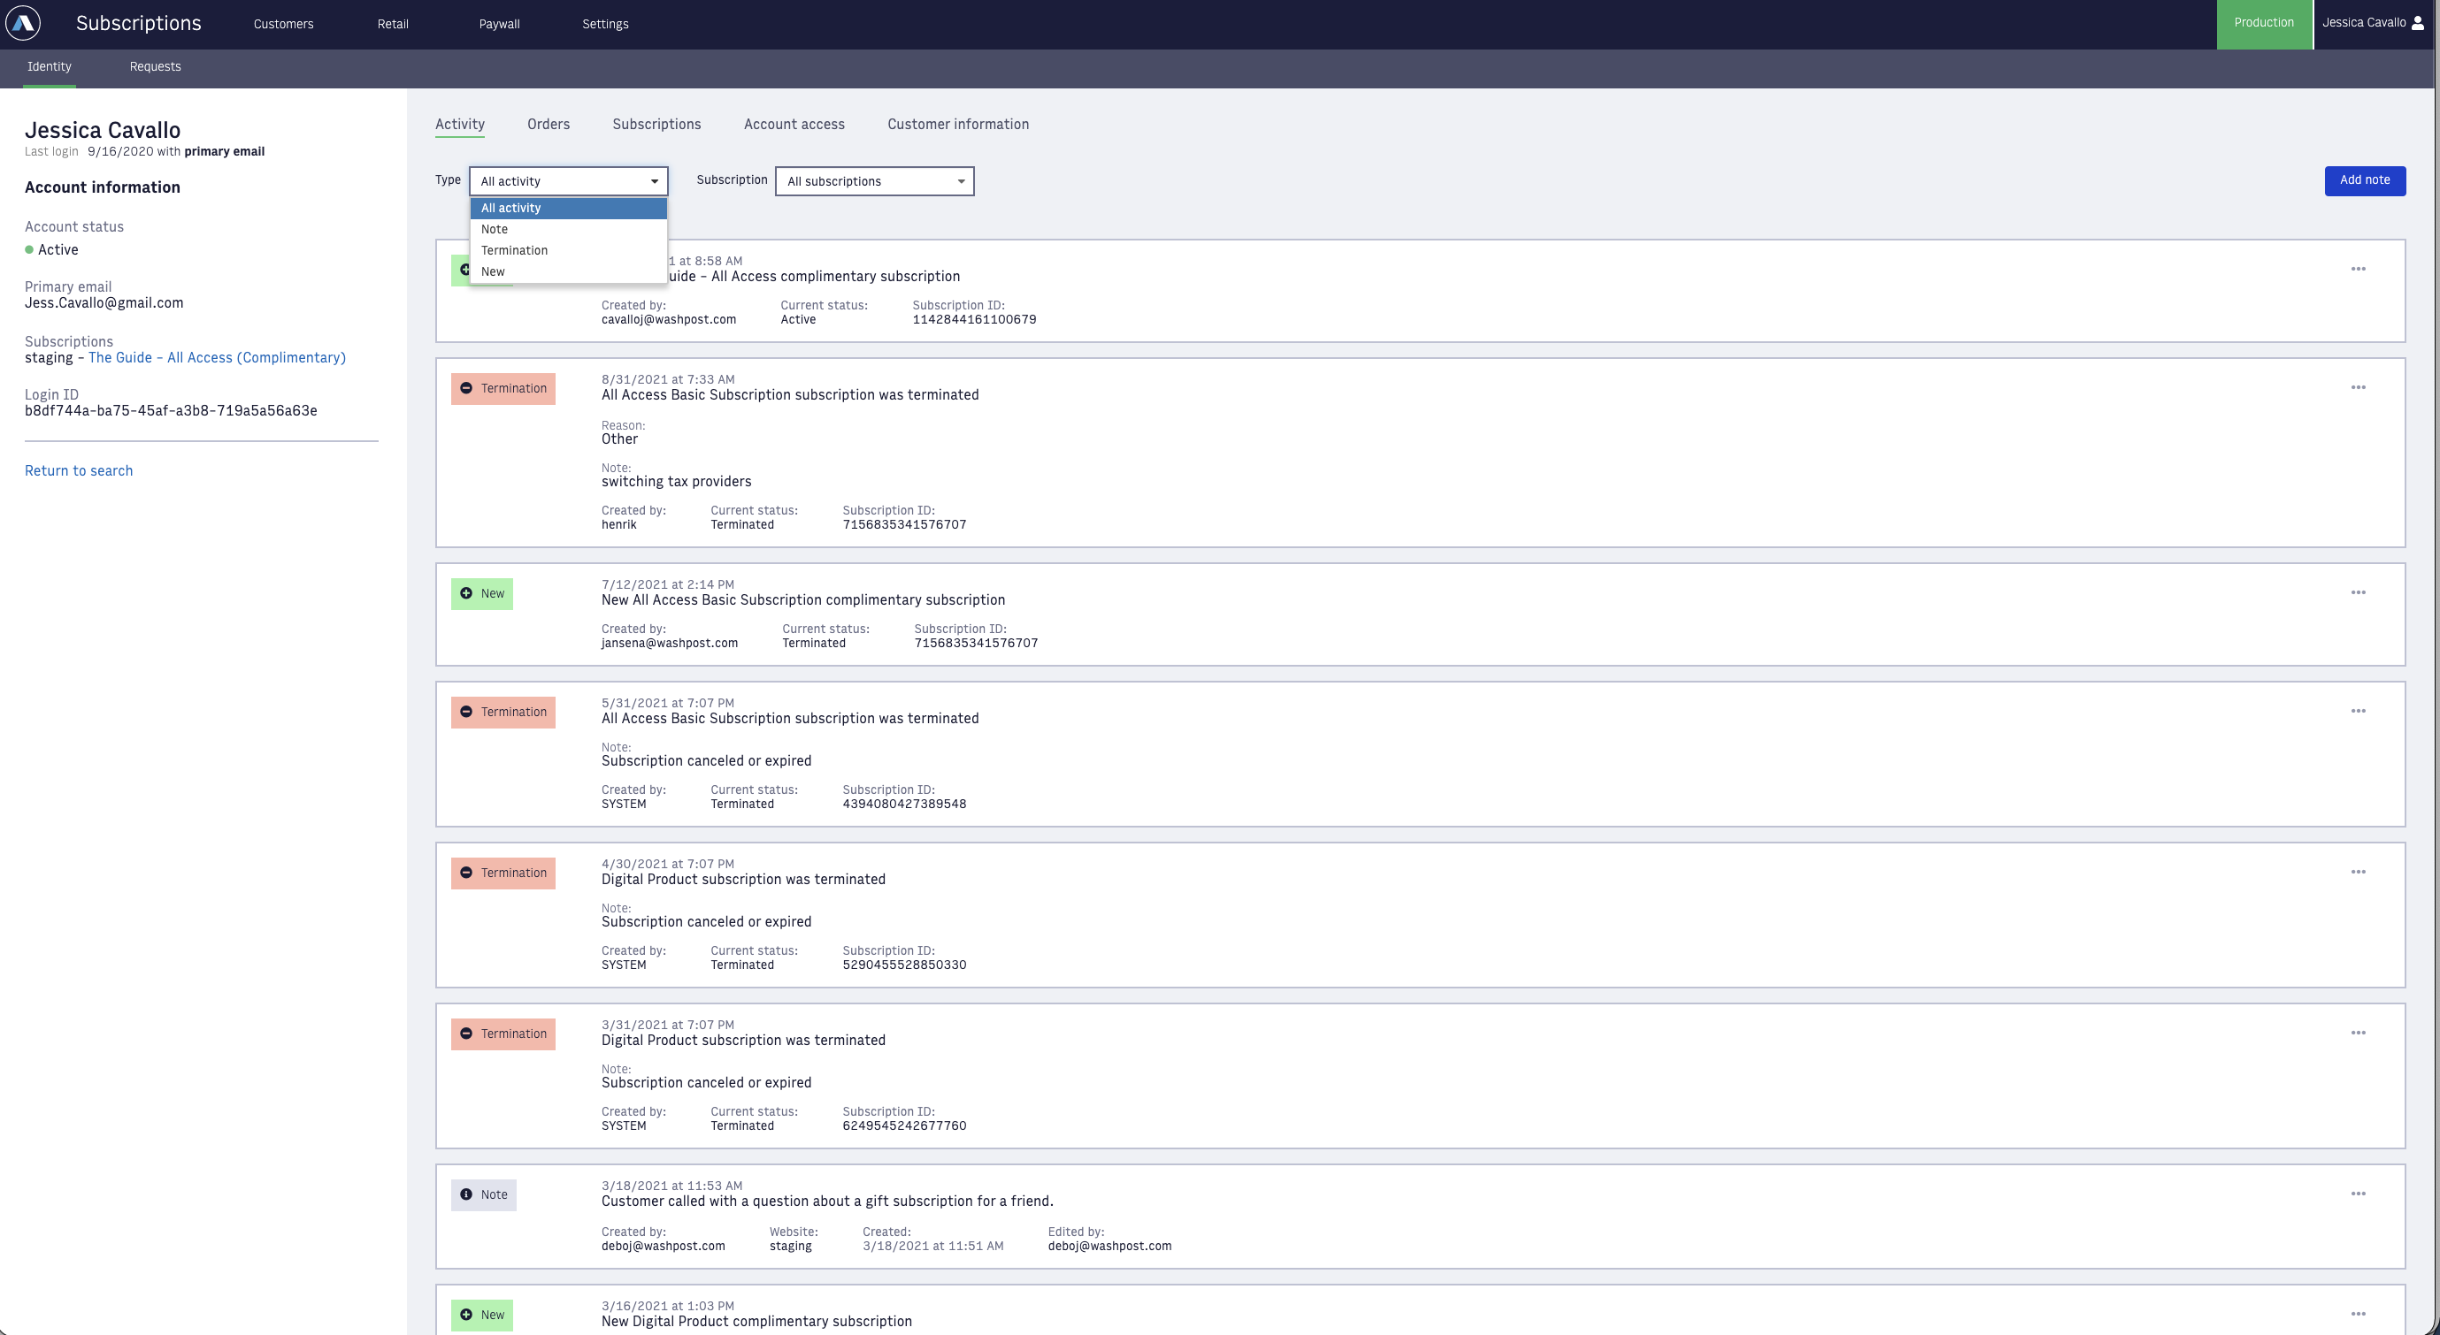Open more options for 3/31/2021 Termination entry
This screenshot has height=1335, width=2440.
pos(2358,1033)
